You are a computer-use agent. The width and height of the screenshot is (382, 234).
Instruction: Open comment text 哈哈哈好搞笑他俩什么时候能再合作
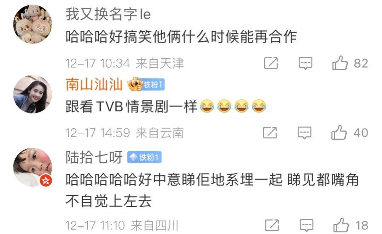(181, 37)
